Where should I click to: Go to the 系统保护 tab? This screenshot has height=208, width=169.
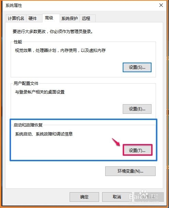point(70,18)
